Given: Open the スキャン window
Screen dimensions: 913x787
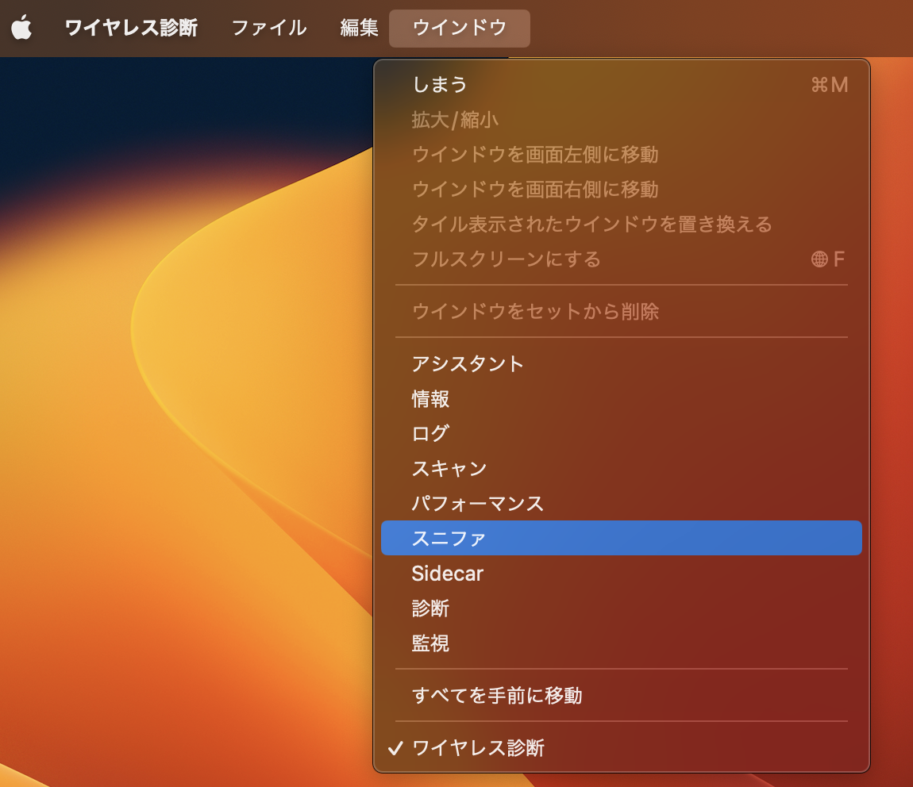Looking at the screenshot, I should (x=450, y=468).
